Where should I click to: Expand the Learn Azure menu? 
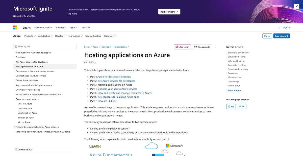(75, 36)
